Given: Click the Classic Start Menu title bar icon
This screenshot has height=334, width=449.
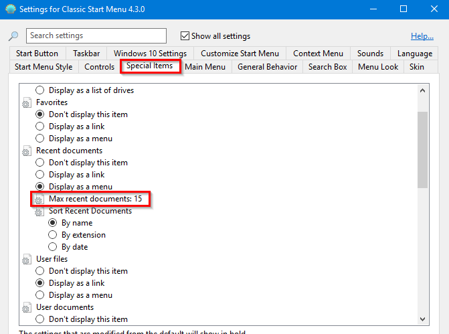Looking at the screenshot, I should point(10,9).
